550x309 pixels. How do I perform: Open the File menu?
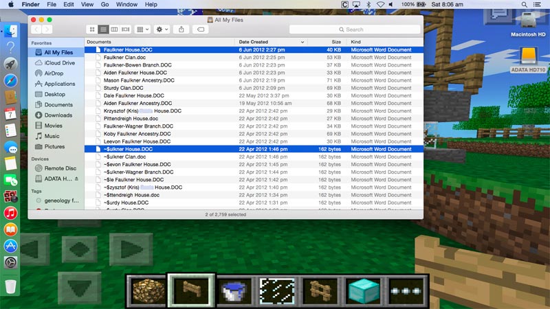tap(52, 5)
